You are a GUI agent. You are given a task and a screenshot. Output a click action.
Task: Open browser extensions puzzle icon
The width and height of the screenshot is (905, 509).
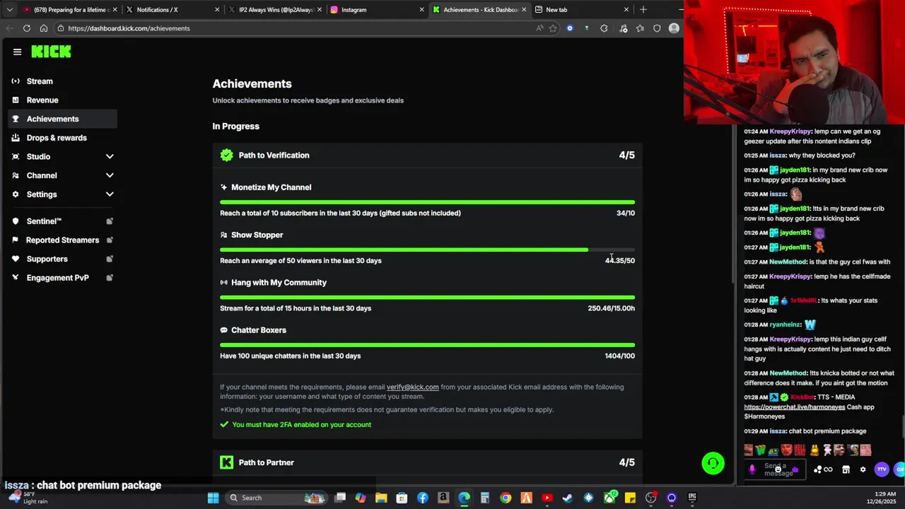click(x=604, y=28)
